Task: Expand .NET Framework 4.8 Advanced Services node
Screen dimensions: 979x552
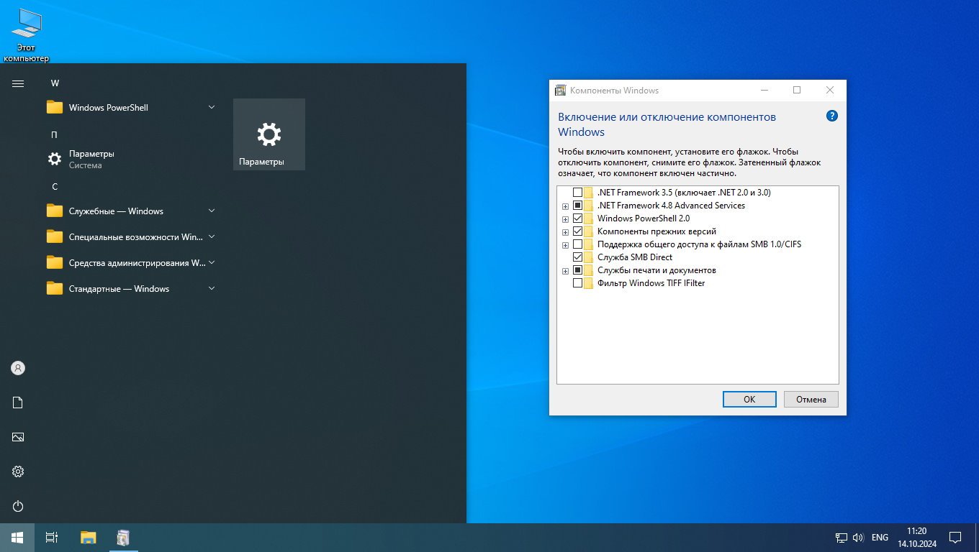Action: tap(565, 206)
